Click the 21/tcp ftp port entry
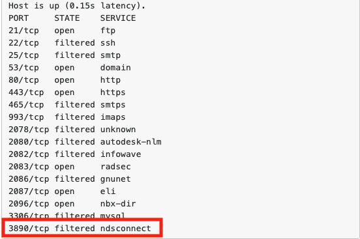360x239 pixels. (62, 31)
